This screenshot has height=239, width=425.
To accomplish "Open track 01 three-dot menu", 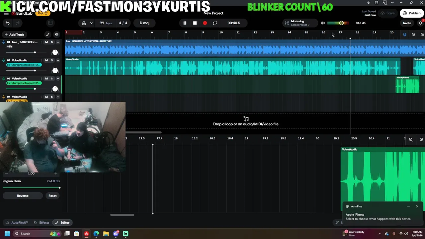I will [41, 42].
